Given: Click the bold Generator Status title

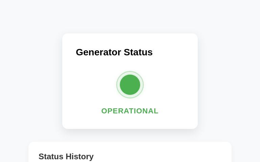Looking at the screenshot, I should (114, 52).
